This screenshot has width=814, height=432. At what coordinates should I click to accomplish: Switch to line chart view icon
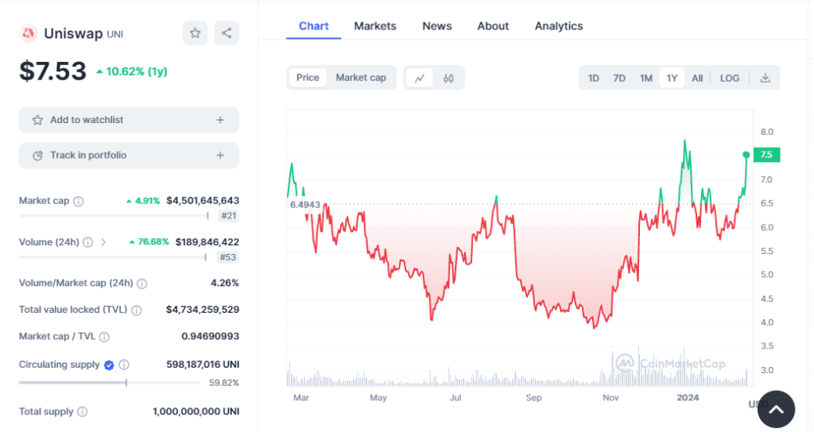(420, 78)
